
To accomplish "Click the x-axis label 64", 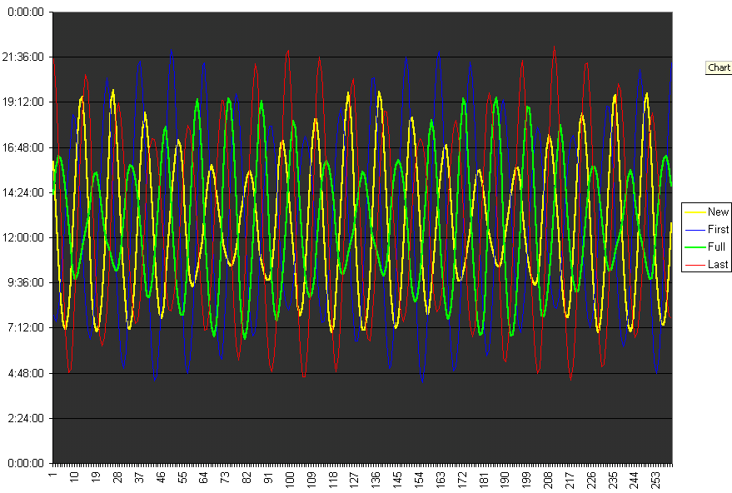I will [x=203, y=476].
